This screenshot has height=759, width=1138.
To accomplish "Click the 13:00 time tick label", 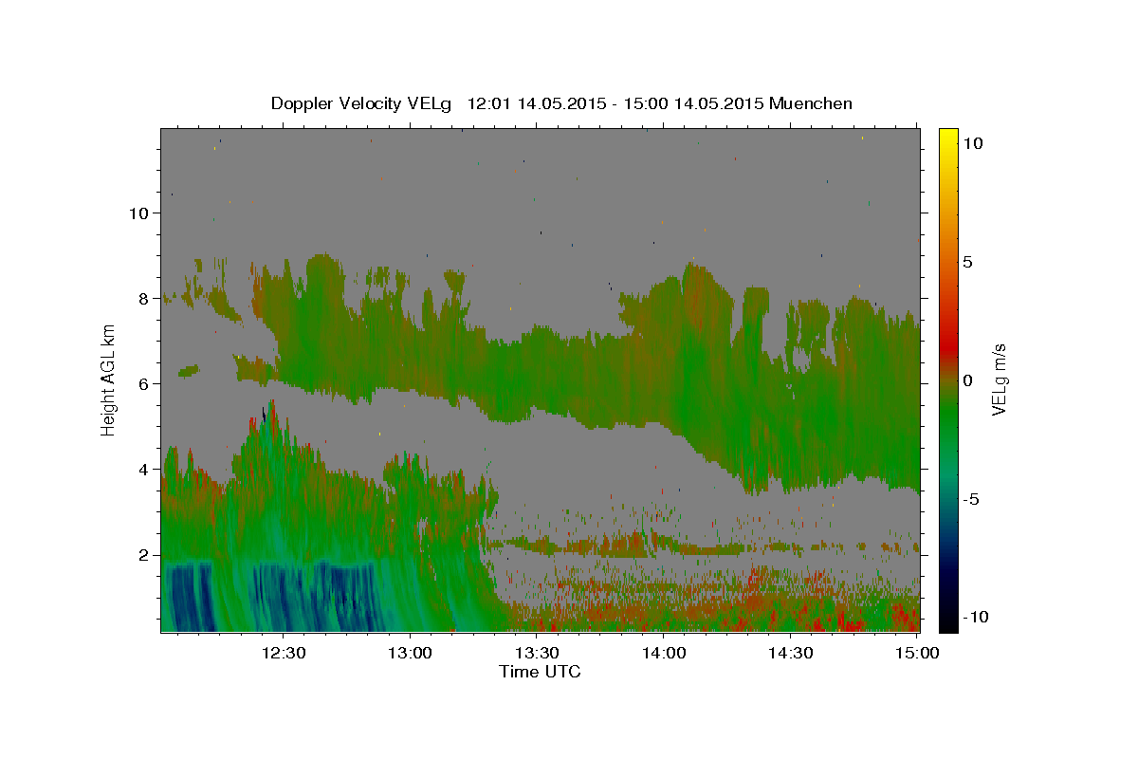I will [410, 653].
